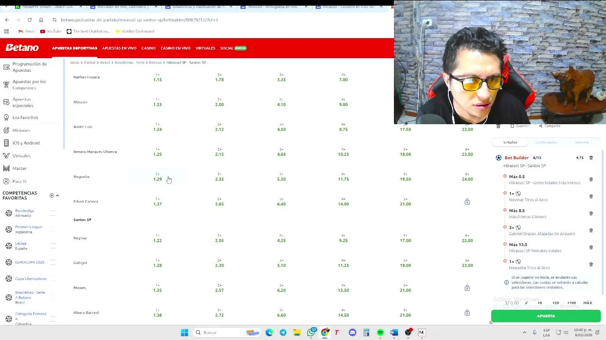Add to Competencias Favoritas plus icon

tap(52, 195)
